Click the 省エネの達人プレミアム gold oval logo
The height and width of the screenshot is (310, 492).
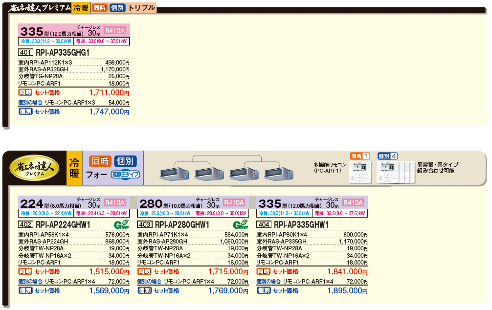pos(34,168)
